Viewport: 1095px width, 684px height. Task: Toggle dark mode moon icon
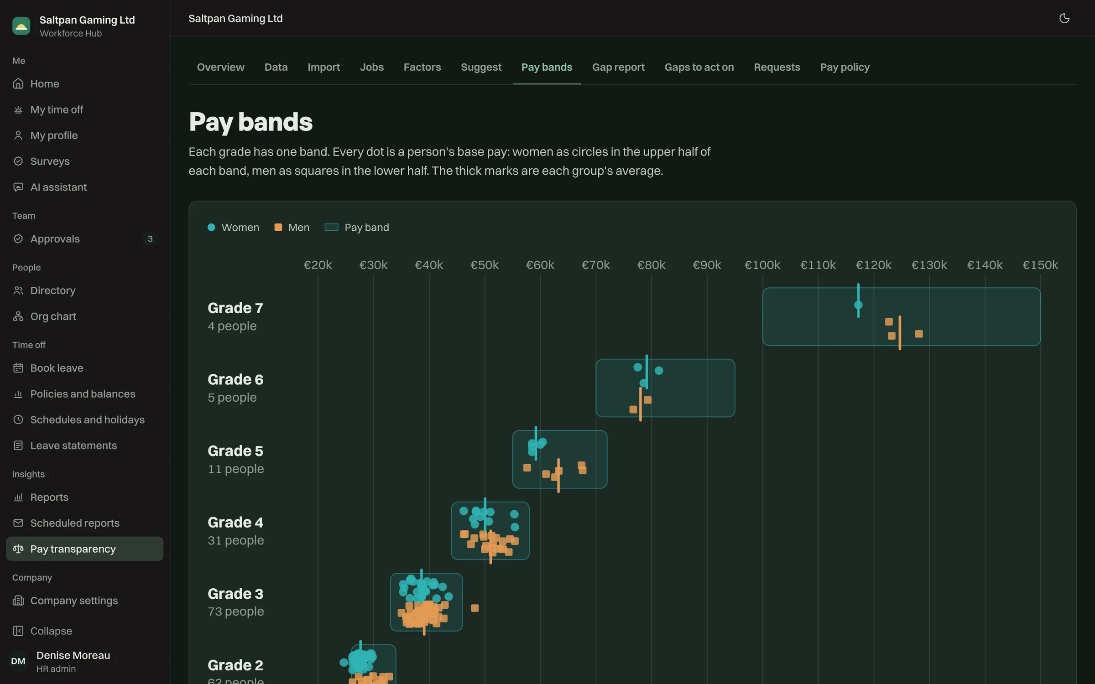pos(1064,18)
